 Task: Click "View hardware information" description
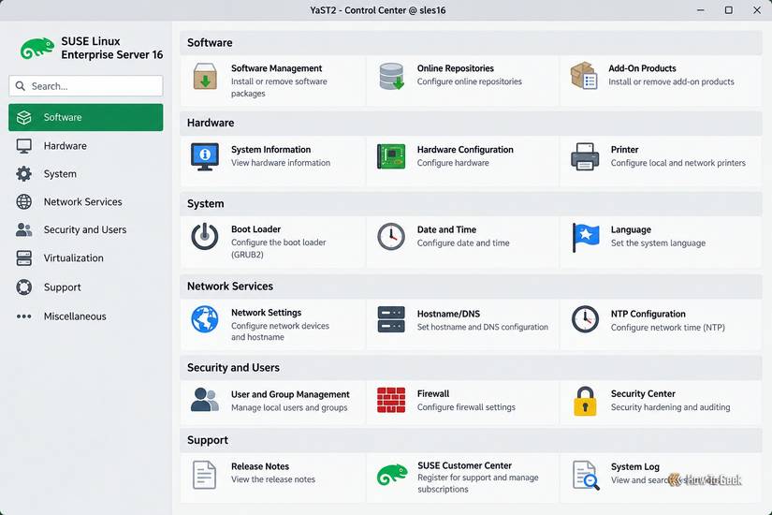[281, 163]
